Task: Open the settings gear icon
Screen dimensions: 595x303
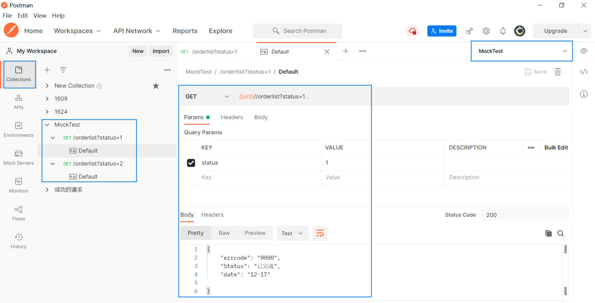Action: [x=486, y=31]
